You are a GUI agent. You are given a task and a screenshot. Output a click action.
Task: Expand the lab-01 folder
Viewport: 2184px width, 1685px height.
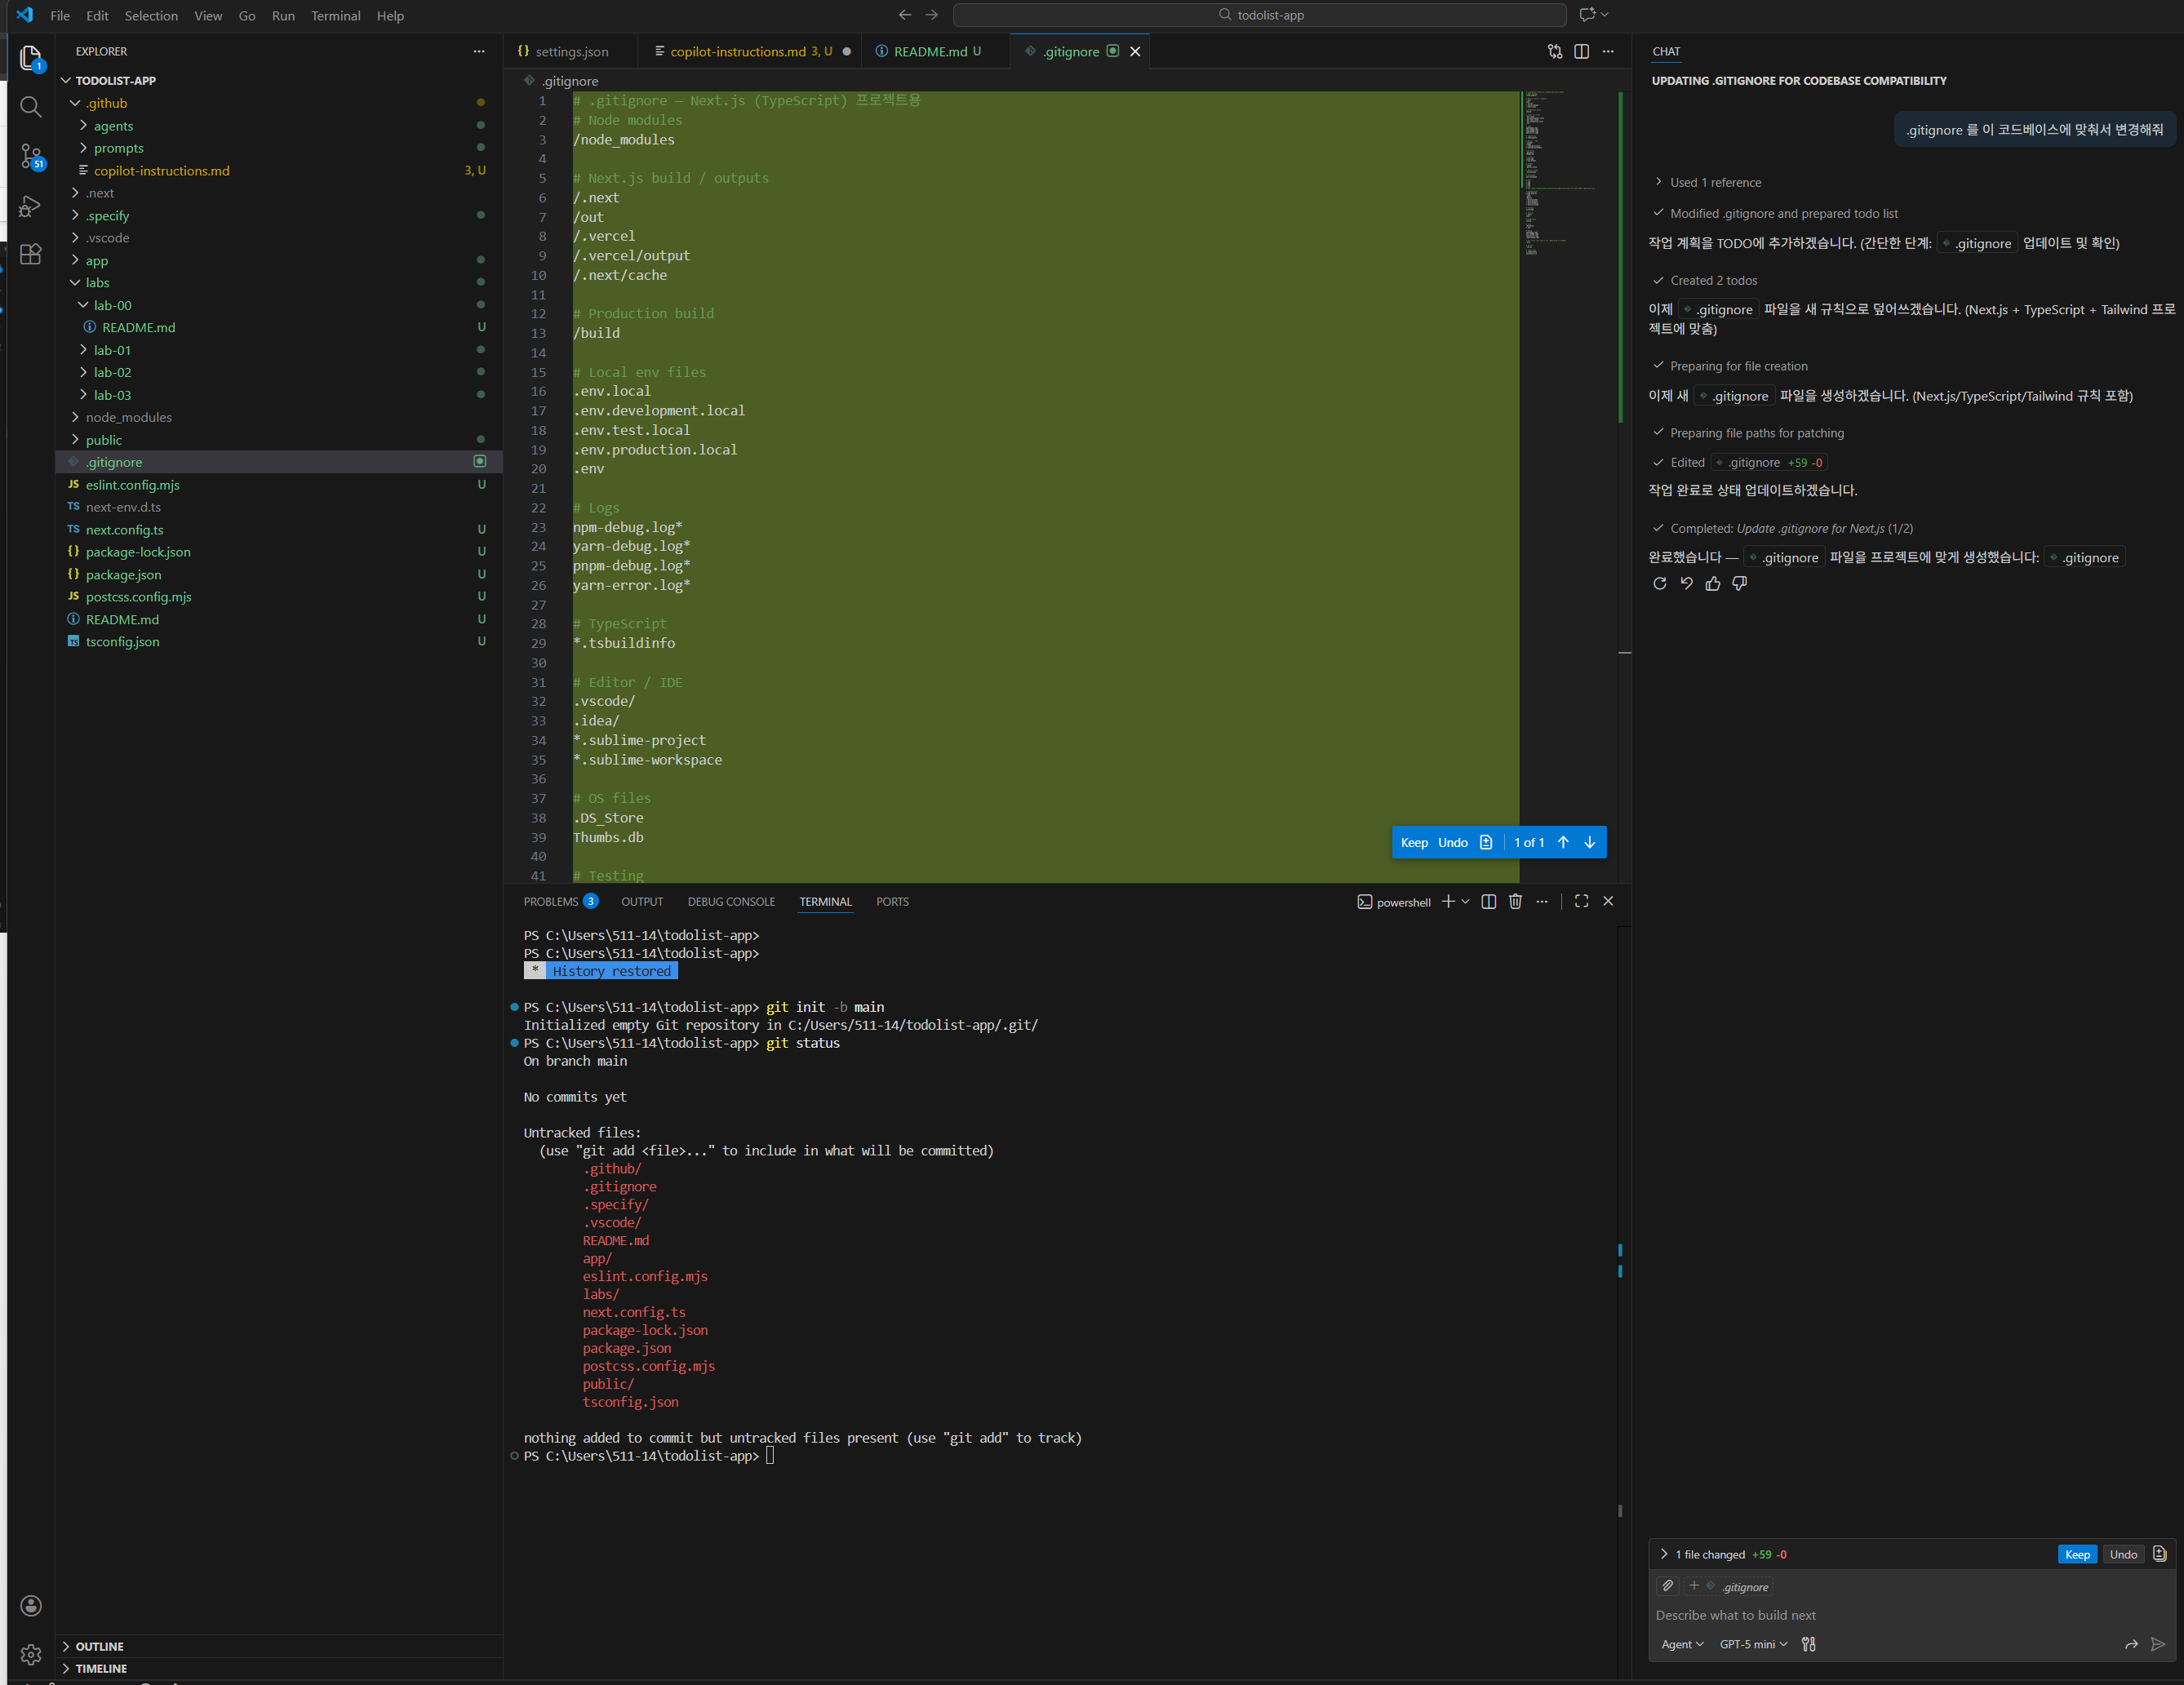point(112,350)
